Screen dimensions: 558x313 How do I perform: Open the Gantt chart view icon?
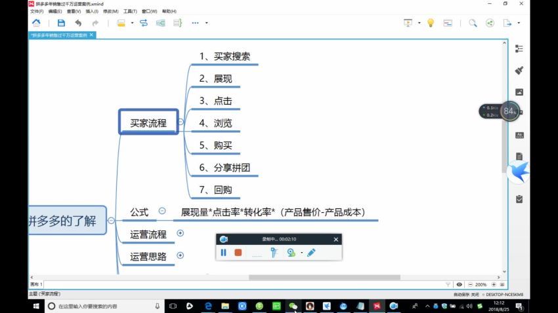click(448, 23)
